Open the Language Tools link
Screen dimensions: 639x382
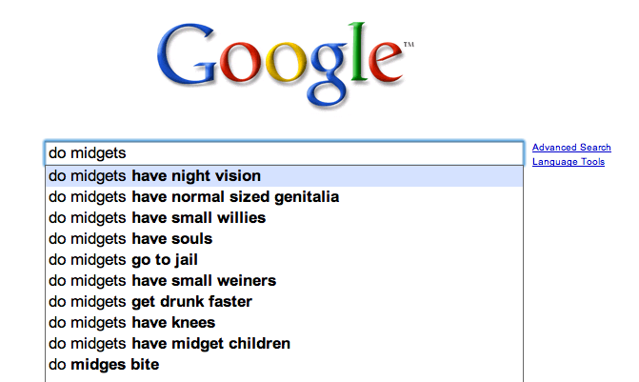568,162
